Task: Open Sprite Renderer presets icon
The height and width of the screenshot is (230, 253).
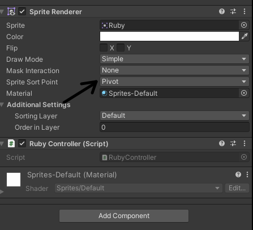Action: pos(233,11)
